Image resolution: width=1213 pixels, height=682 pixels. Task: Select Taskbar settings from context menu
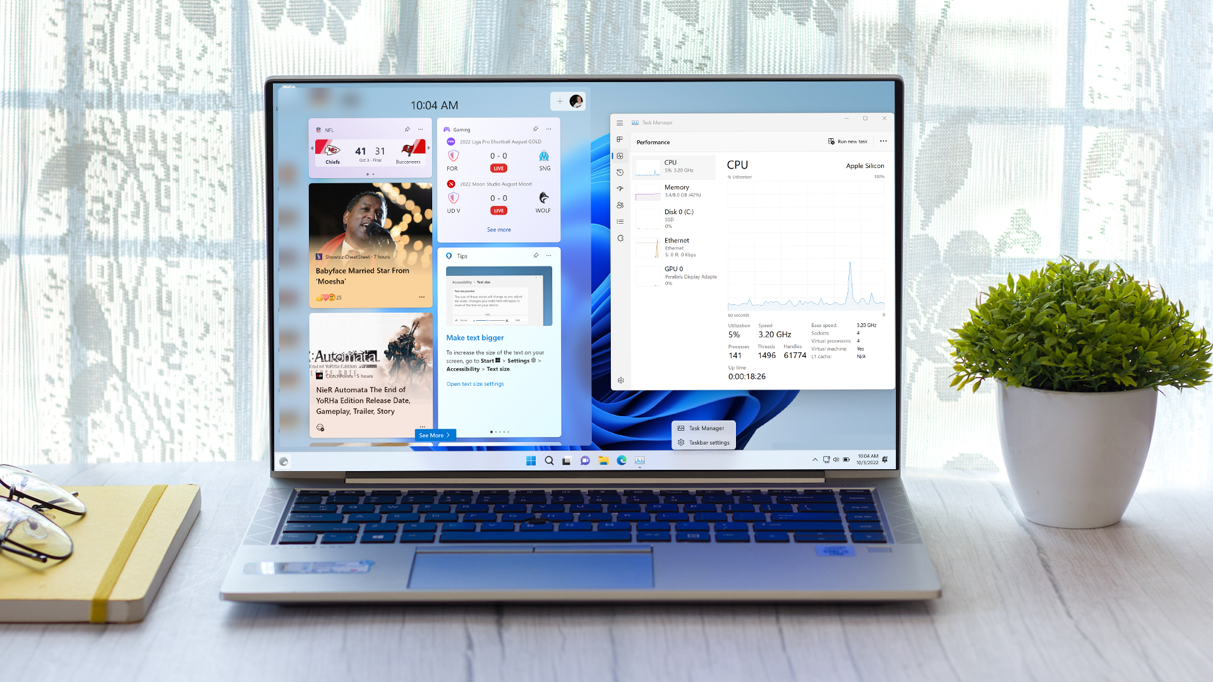705,442
